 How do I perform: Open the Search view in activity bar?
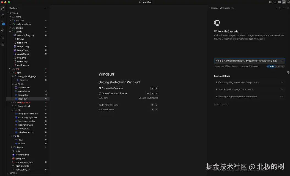point(3,16)
